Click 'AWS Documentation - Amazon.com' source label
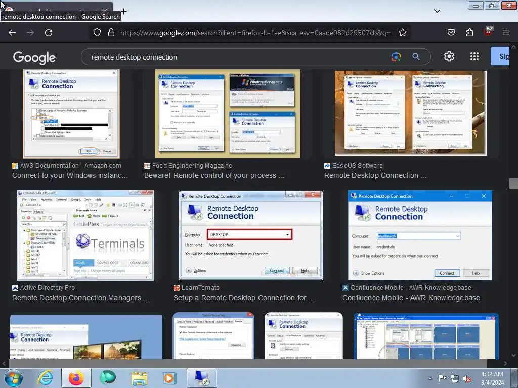 71,166
